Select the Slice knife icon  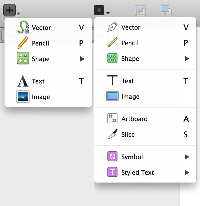tap(112, 134)
